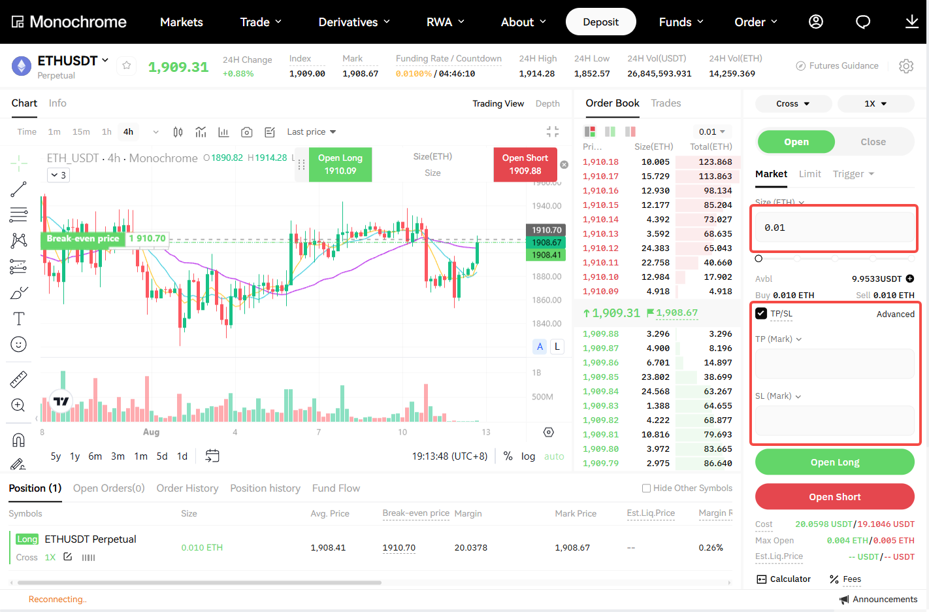This screenshot has width=929, height=612.
Task: Expand the chart with the fullscreen icon
Action: tap(553, 131)
